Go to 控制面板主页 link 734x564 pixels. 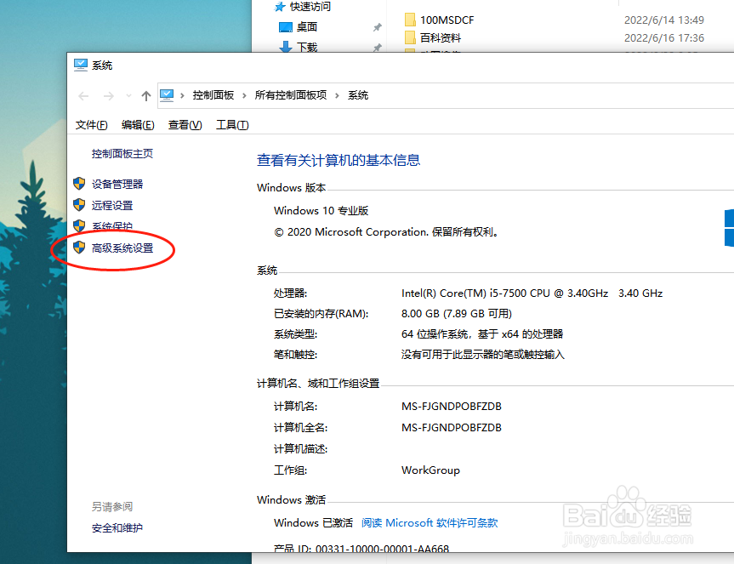tap(122, 153)
